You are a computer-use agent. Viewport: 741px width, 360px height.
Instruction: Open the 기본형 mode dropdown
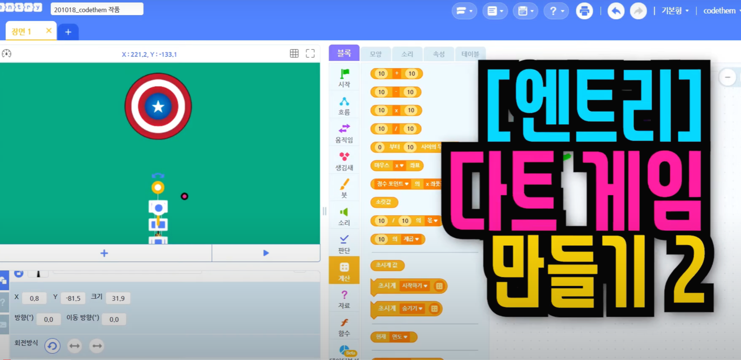[x=675, y=11]
